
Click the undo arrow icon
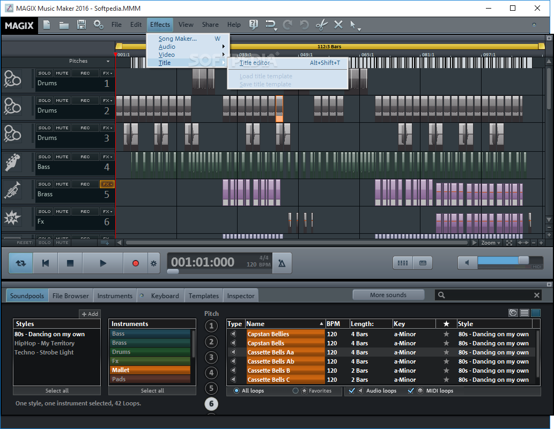tap(304, 25)
